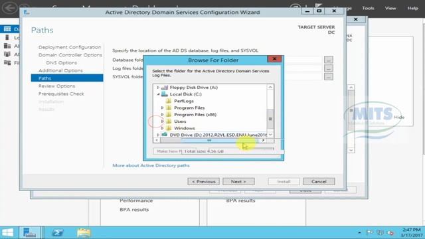Click the wizard title bar icon
This screenshot has height=239, width=425.
point(27,12)
